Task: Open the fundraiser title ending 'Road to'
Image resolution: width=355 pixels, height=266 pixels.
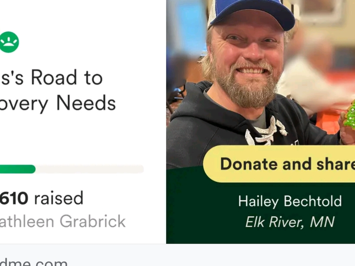Action: pos(51,78)
